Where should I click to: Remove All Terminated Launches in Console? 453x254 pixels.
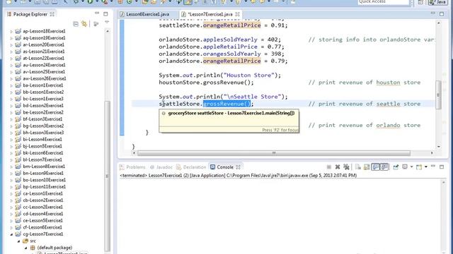click(346, 167)
